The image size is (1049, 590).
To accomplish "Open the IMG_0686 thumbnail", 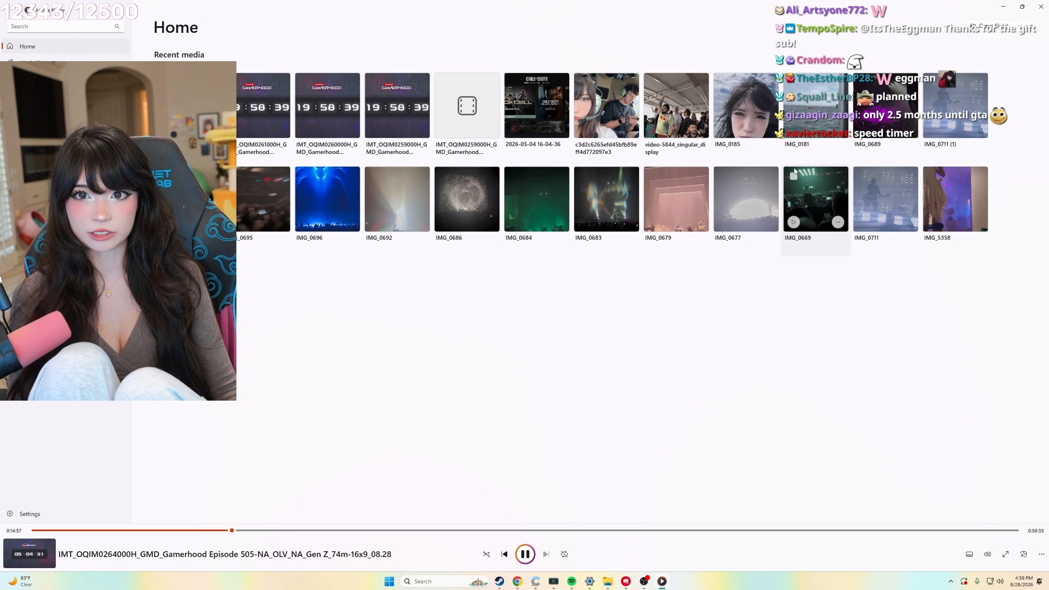I will click(x=467, y=199).
